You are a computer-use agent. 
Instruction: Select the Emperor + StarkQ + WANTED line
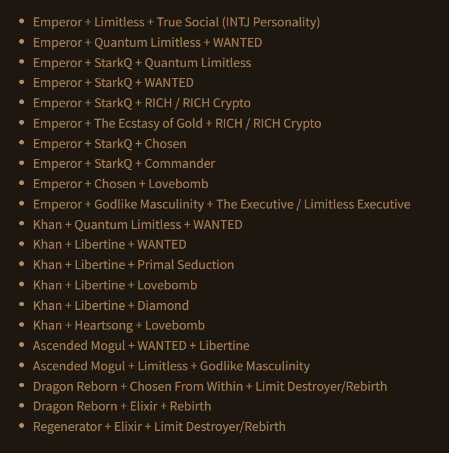click(x=113, y=83)
